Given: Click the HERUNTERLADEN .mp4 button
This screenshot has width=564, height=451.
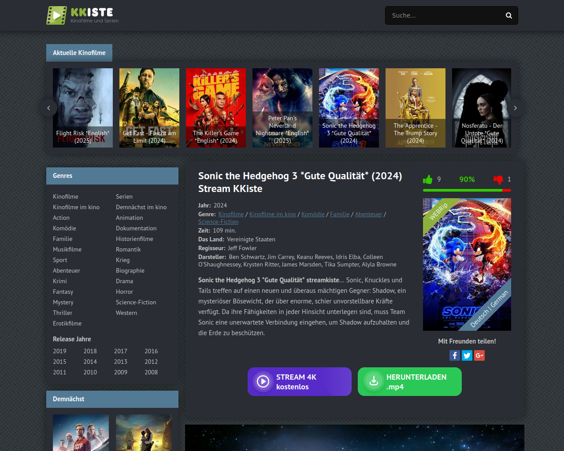Looking at the screenshot, I should [x=410, y=381].
